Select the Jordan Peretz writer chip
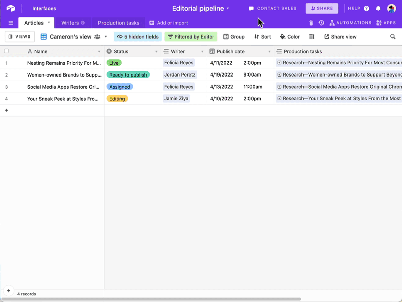Image resolution: width=402 pixels, height=302 pixels. point(180,74)
